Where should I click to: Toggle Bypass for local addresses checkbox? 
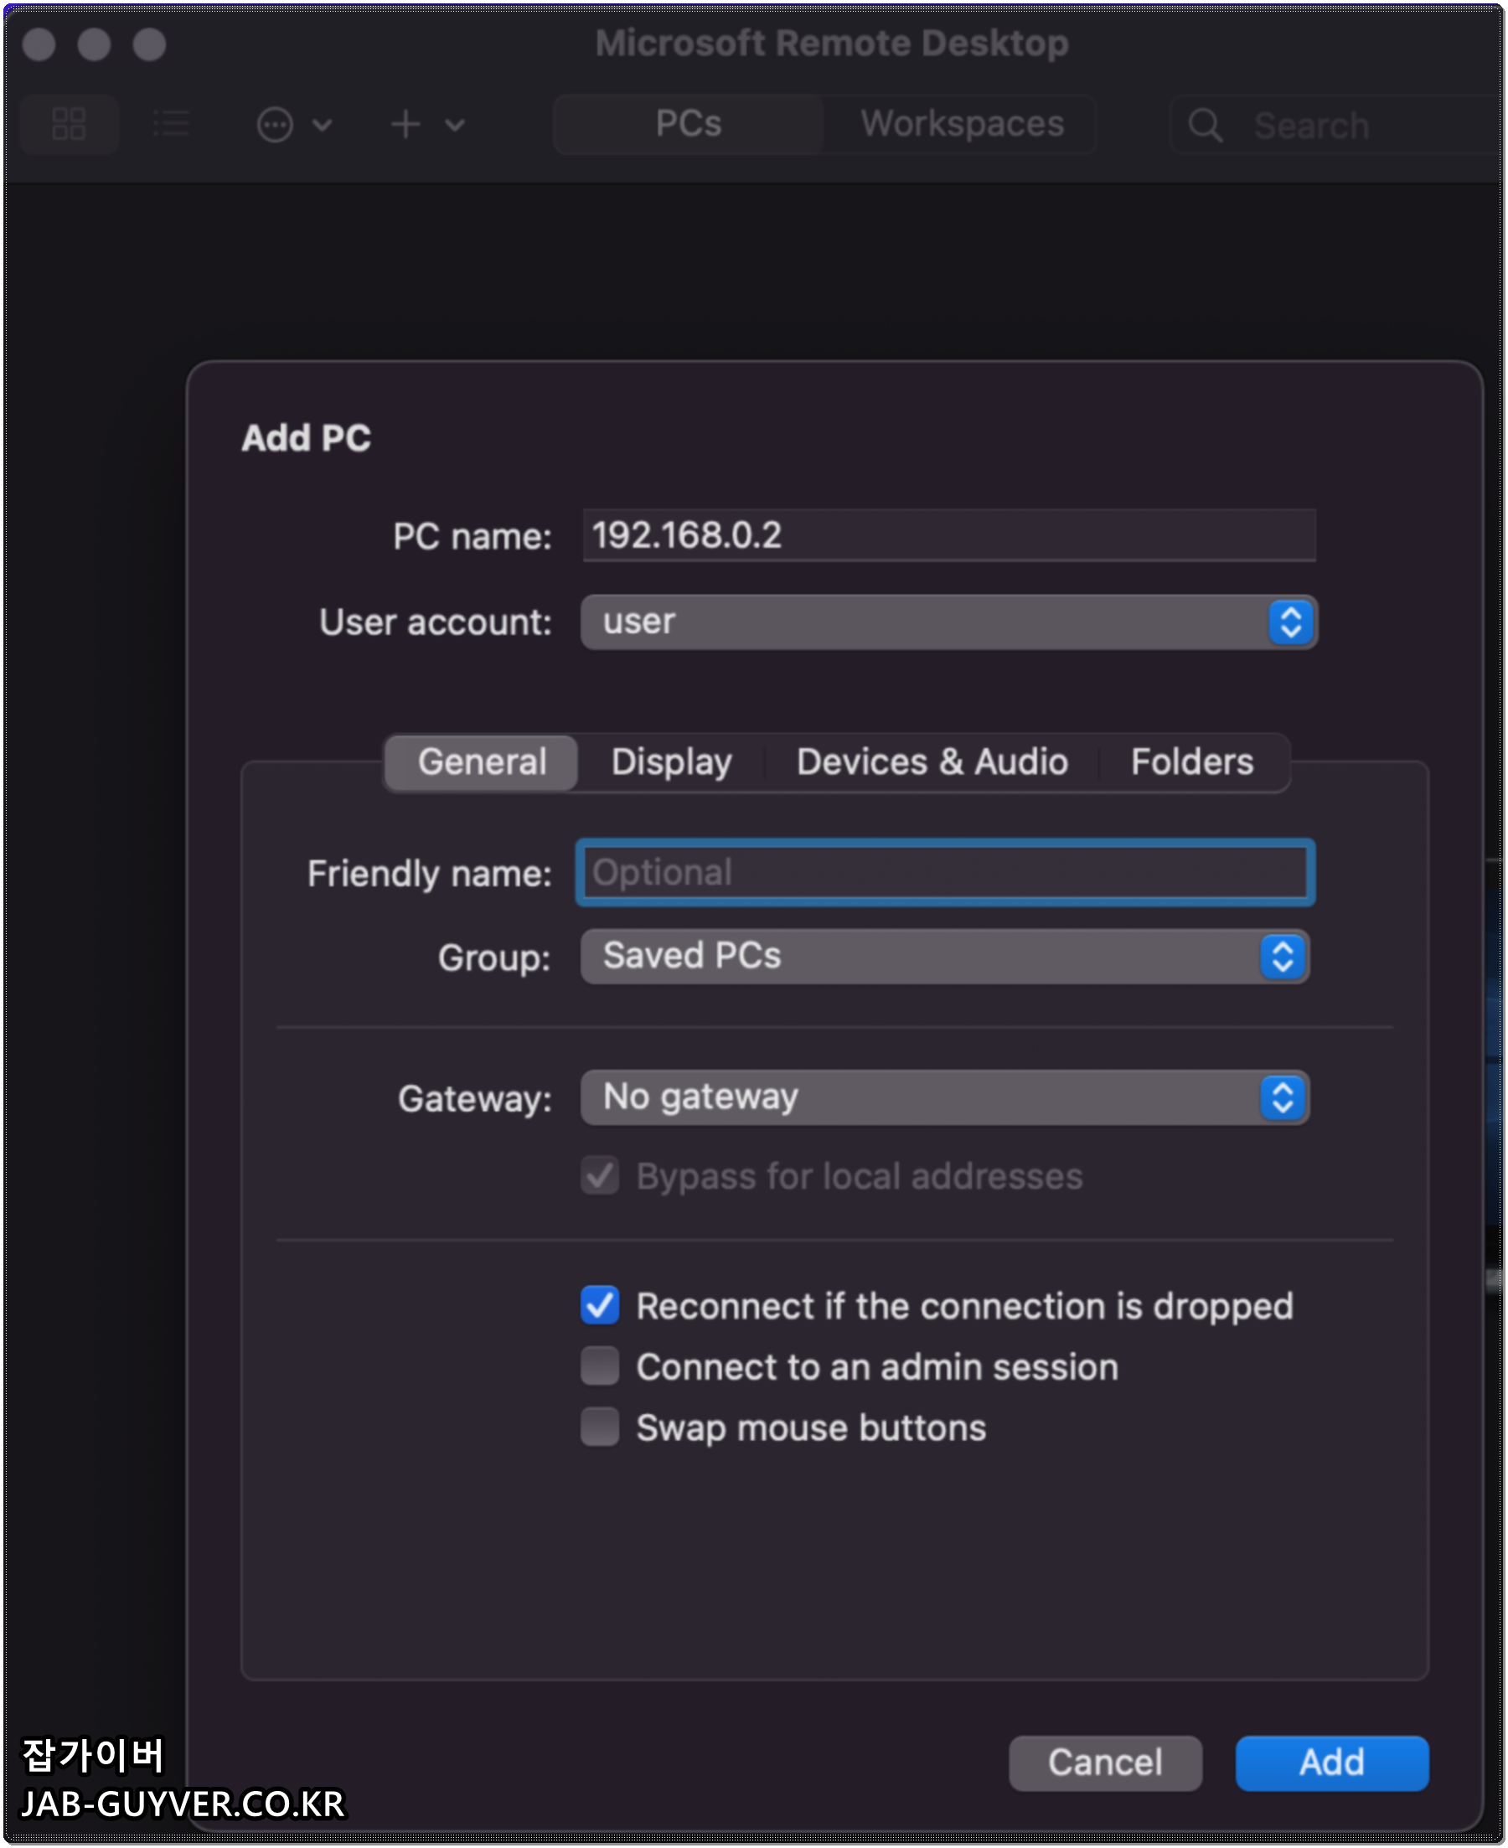tap(600, 1177)
